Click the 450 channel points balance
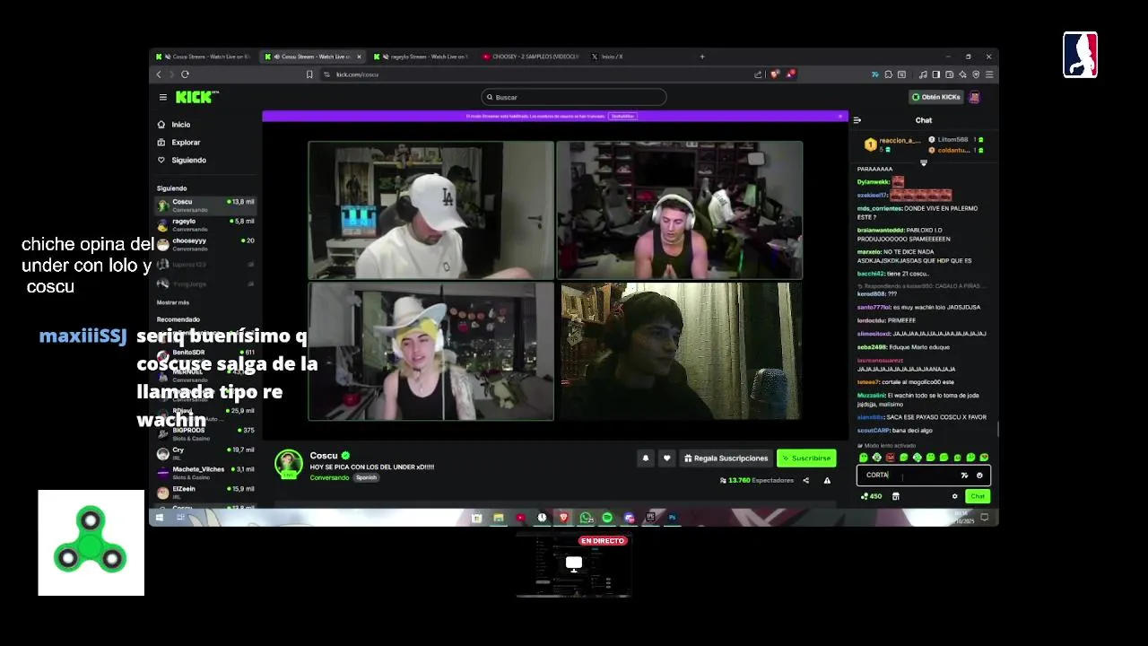This screenshot has height=646, width=1148. [x=871, y=496]
